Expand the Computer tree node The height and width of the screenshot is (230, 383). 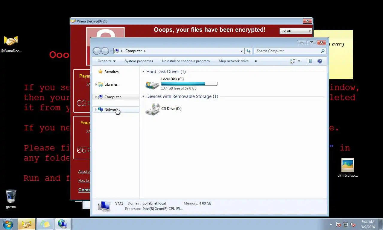click(96, 97)
